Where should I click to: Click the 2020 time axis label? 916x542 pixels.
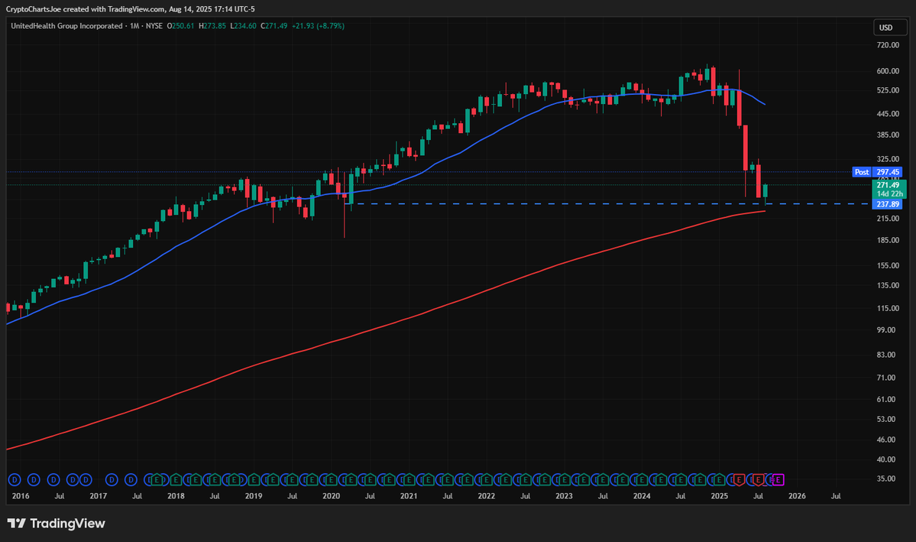[x=332, y=496]
